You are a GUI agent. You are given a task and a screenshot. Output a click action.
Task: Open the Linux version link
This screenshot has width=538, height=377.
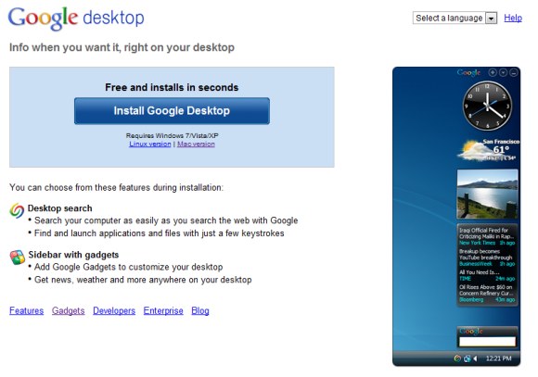(x=150, y=144)
